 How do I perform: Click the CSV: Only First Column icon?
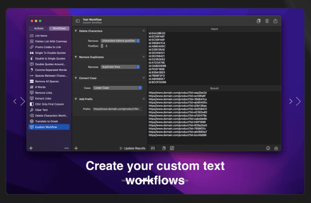point(31,104)
